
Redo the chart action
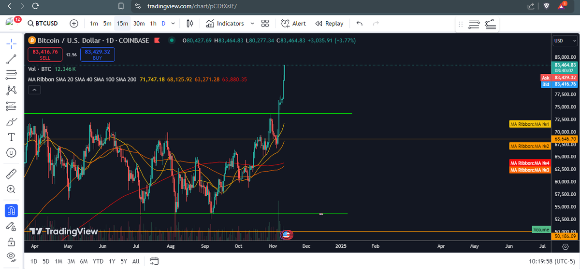pos(376,23)
